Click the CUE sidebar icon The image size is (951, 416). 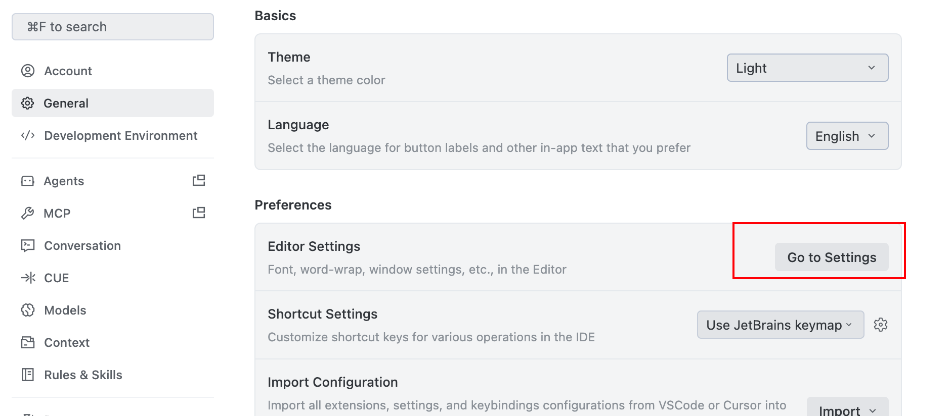click(x=28, y=278)
